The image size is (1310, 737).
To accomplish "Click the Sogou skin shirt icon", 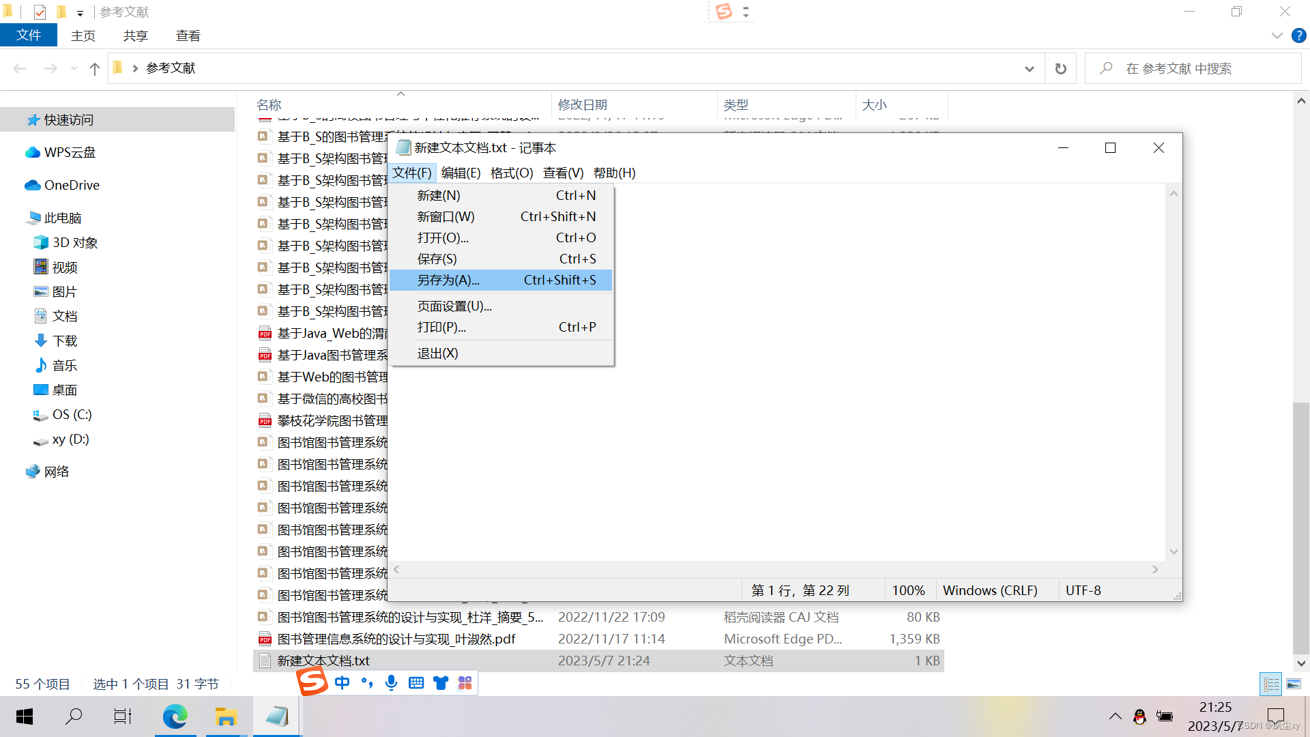I will point(441,682).
